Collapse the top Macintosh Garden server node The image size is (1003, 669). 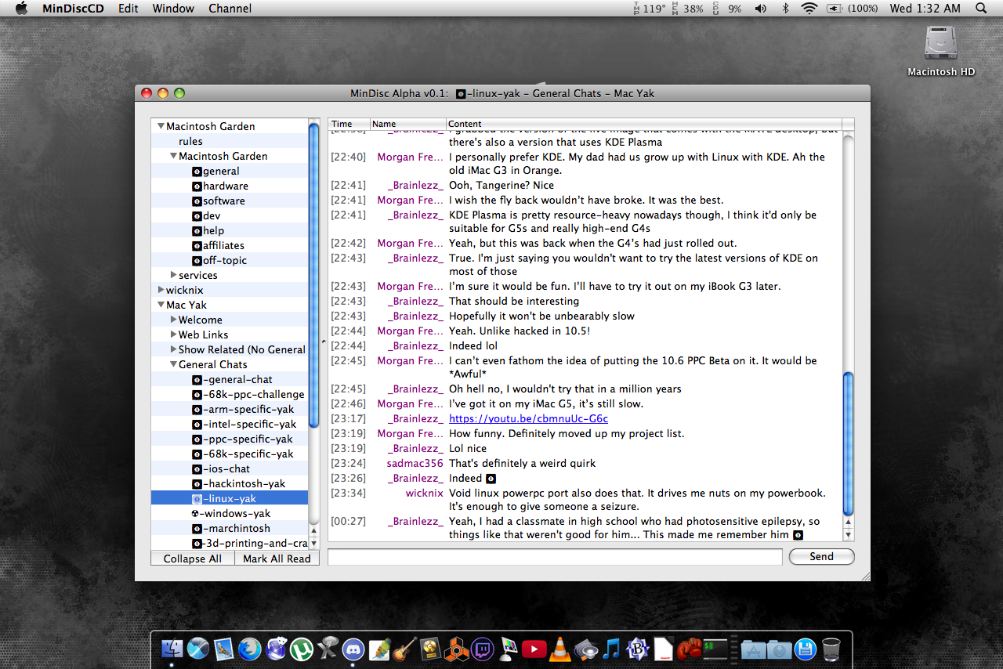pyautogui.click(x=161, y=126)
